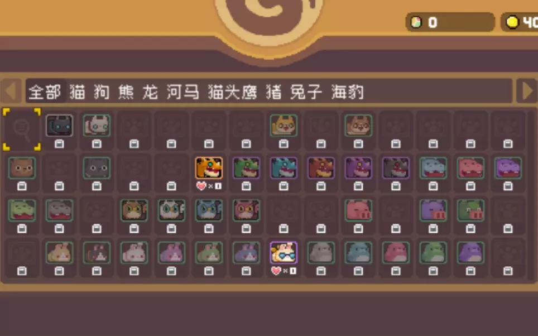The height and width of the screenshot is (336, 538).
Task: Go to previous categories with left arrow
Action: (11, 91)
